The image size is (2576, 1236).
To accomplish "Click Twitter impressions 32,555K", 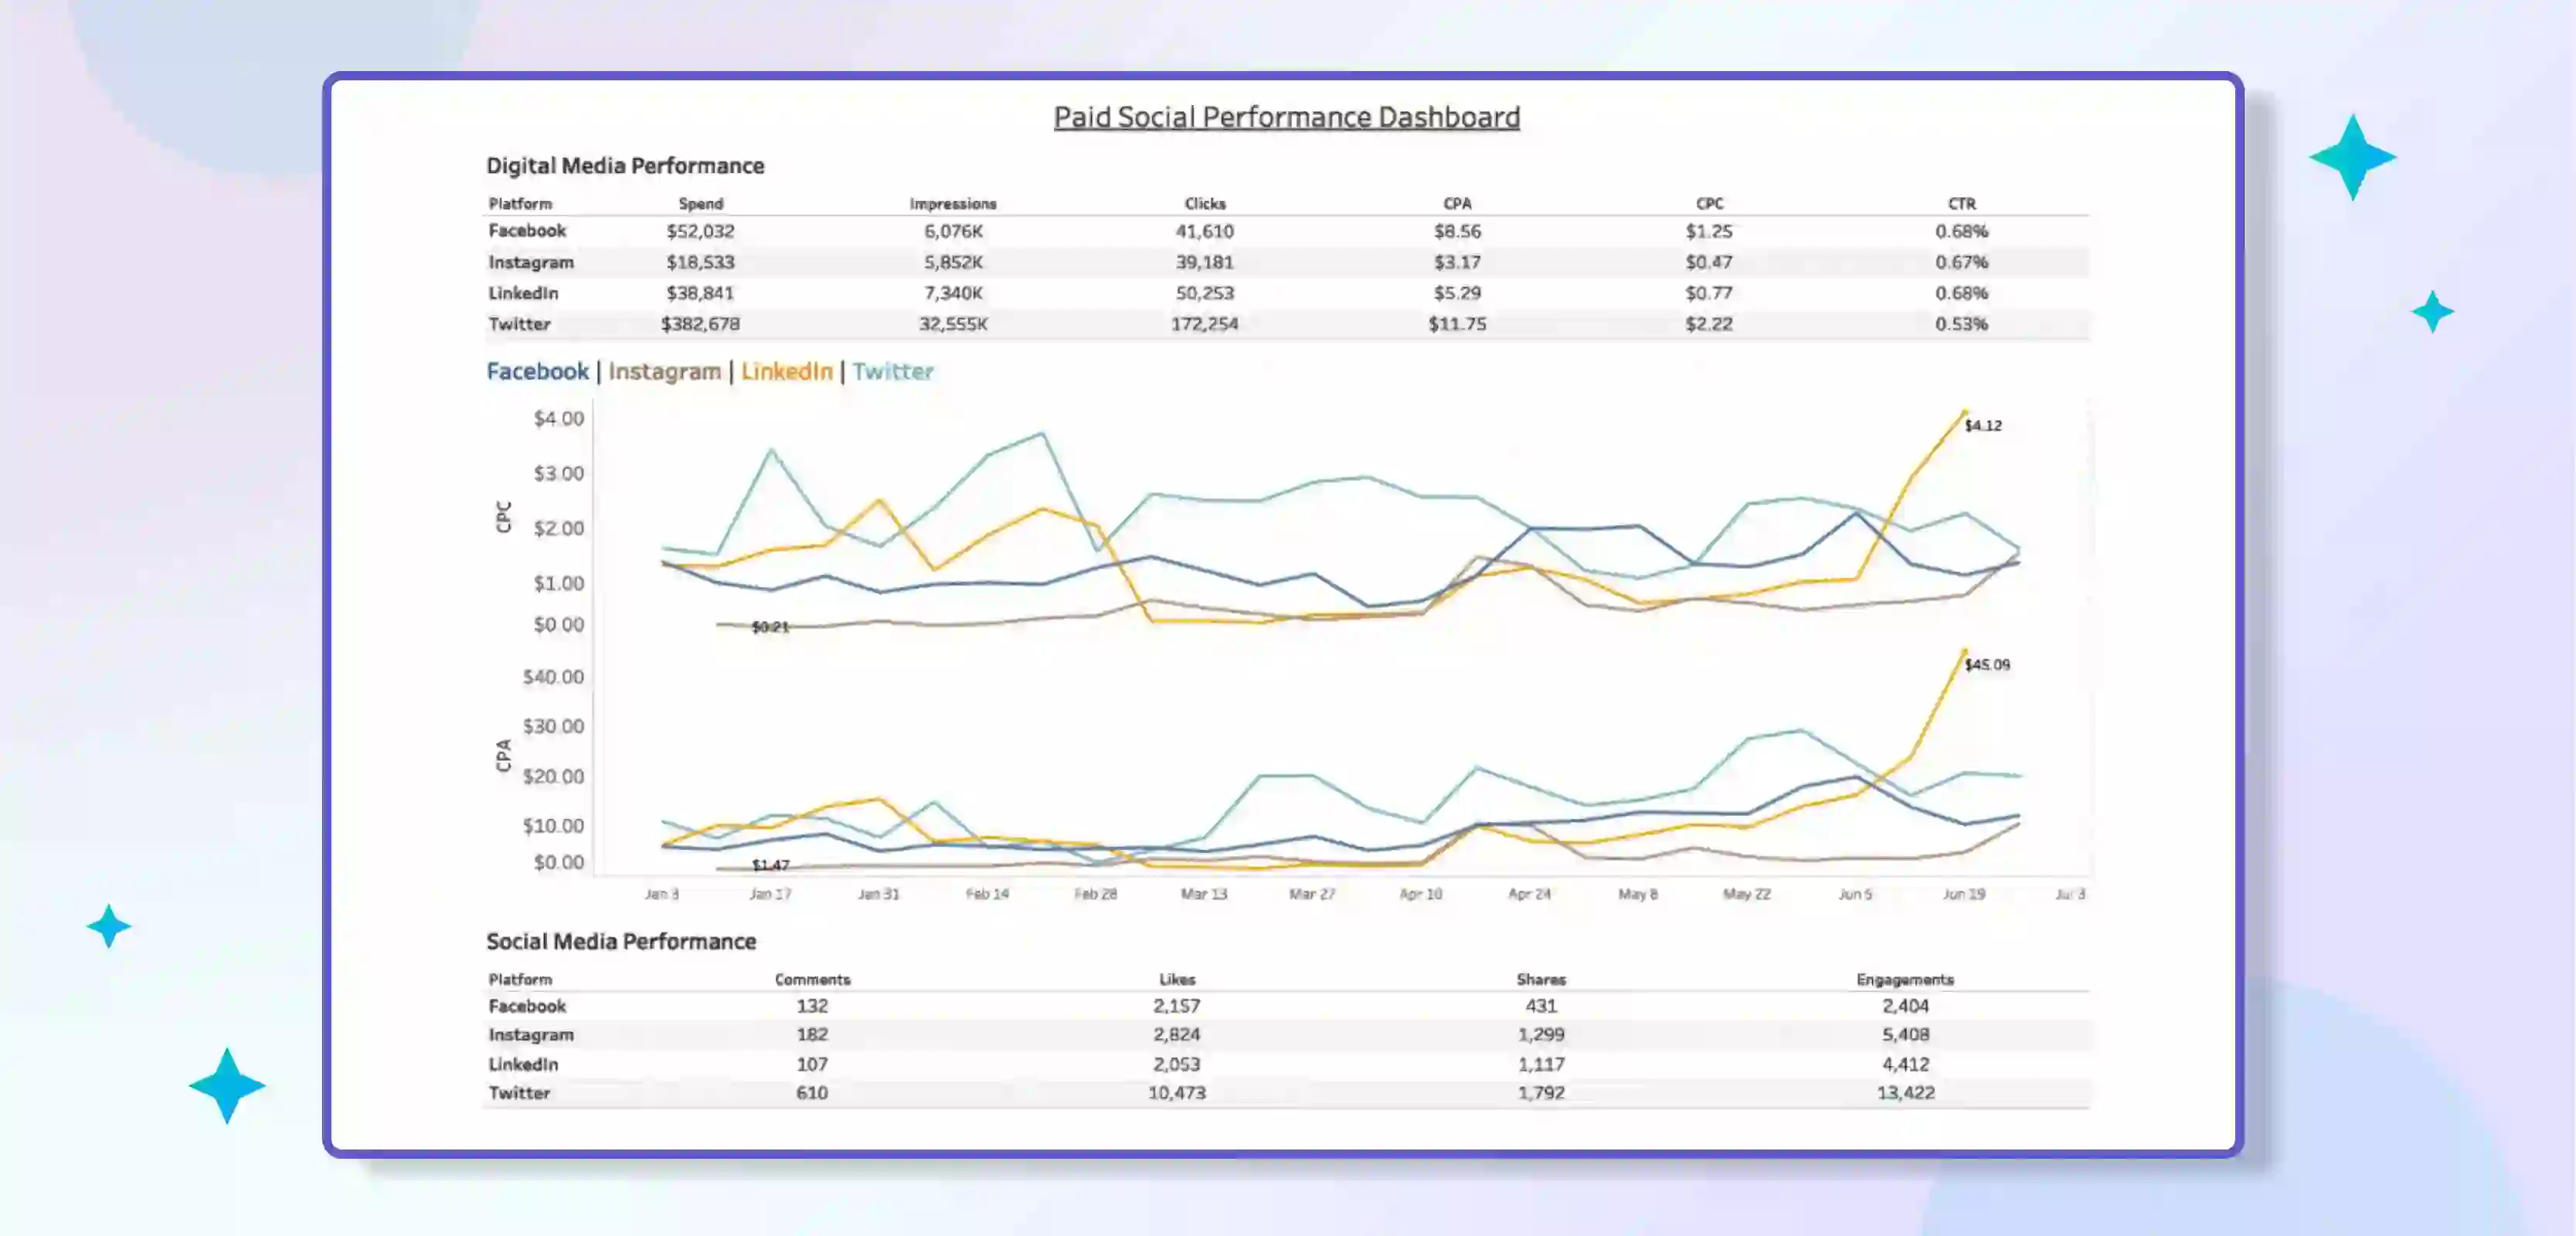I will tap(953, 324).
